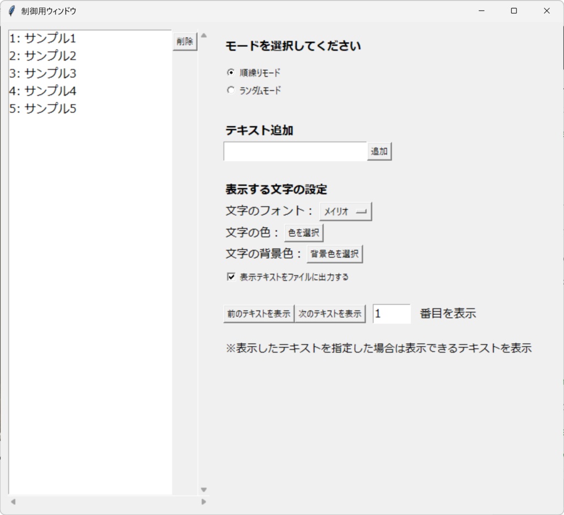Click vertical scrollbar up arrow
564x515 pixels.
click(x=203, y=34)
